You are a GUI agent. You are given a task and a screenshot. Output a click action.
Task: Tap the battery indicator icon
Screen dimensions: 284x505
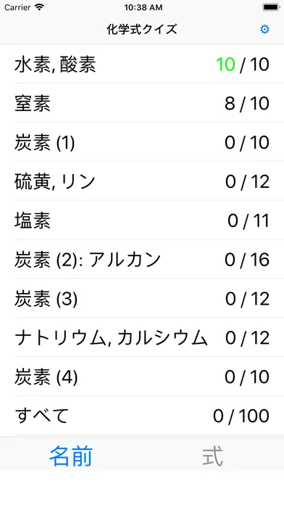pos(271,7)
